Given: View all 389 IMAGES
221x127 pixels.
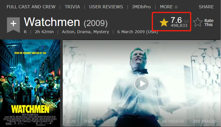Looking at the screenshot, I should click(x=205, y=121).
